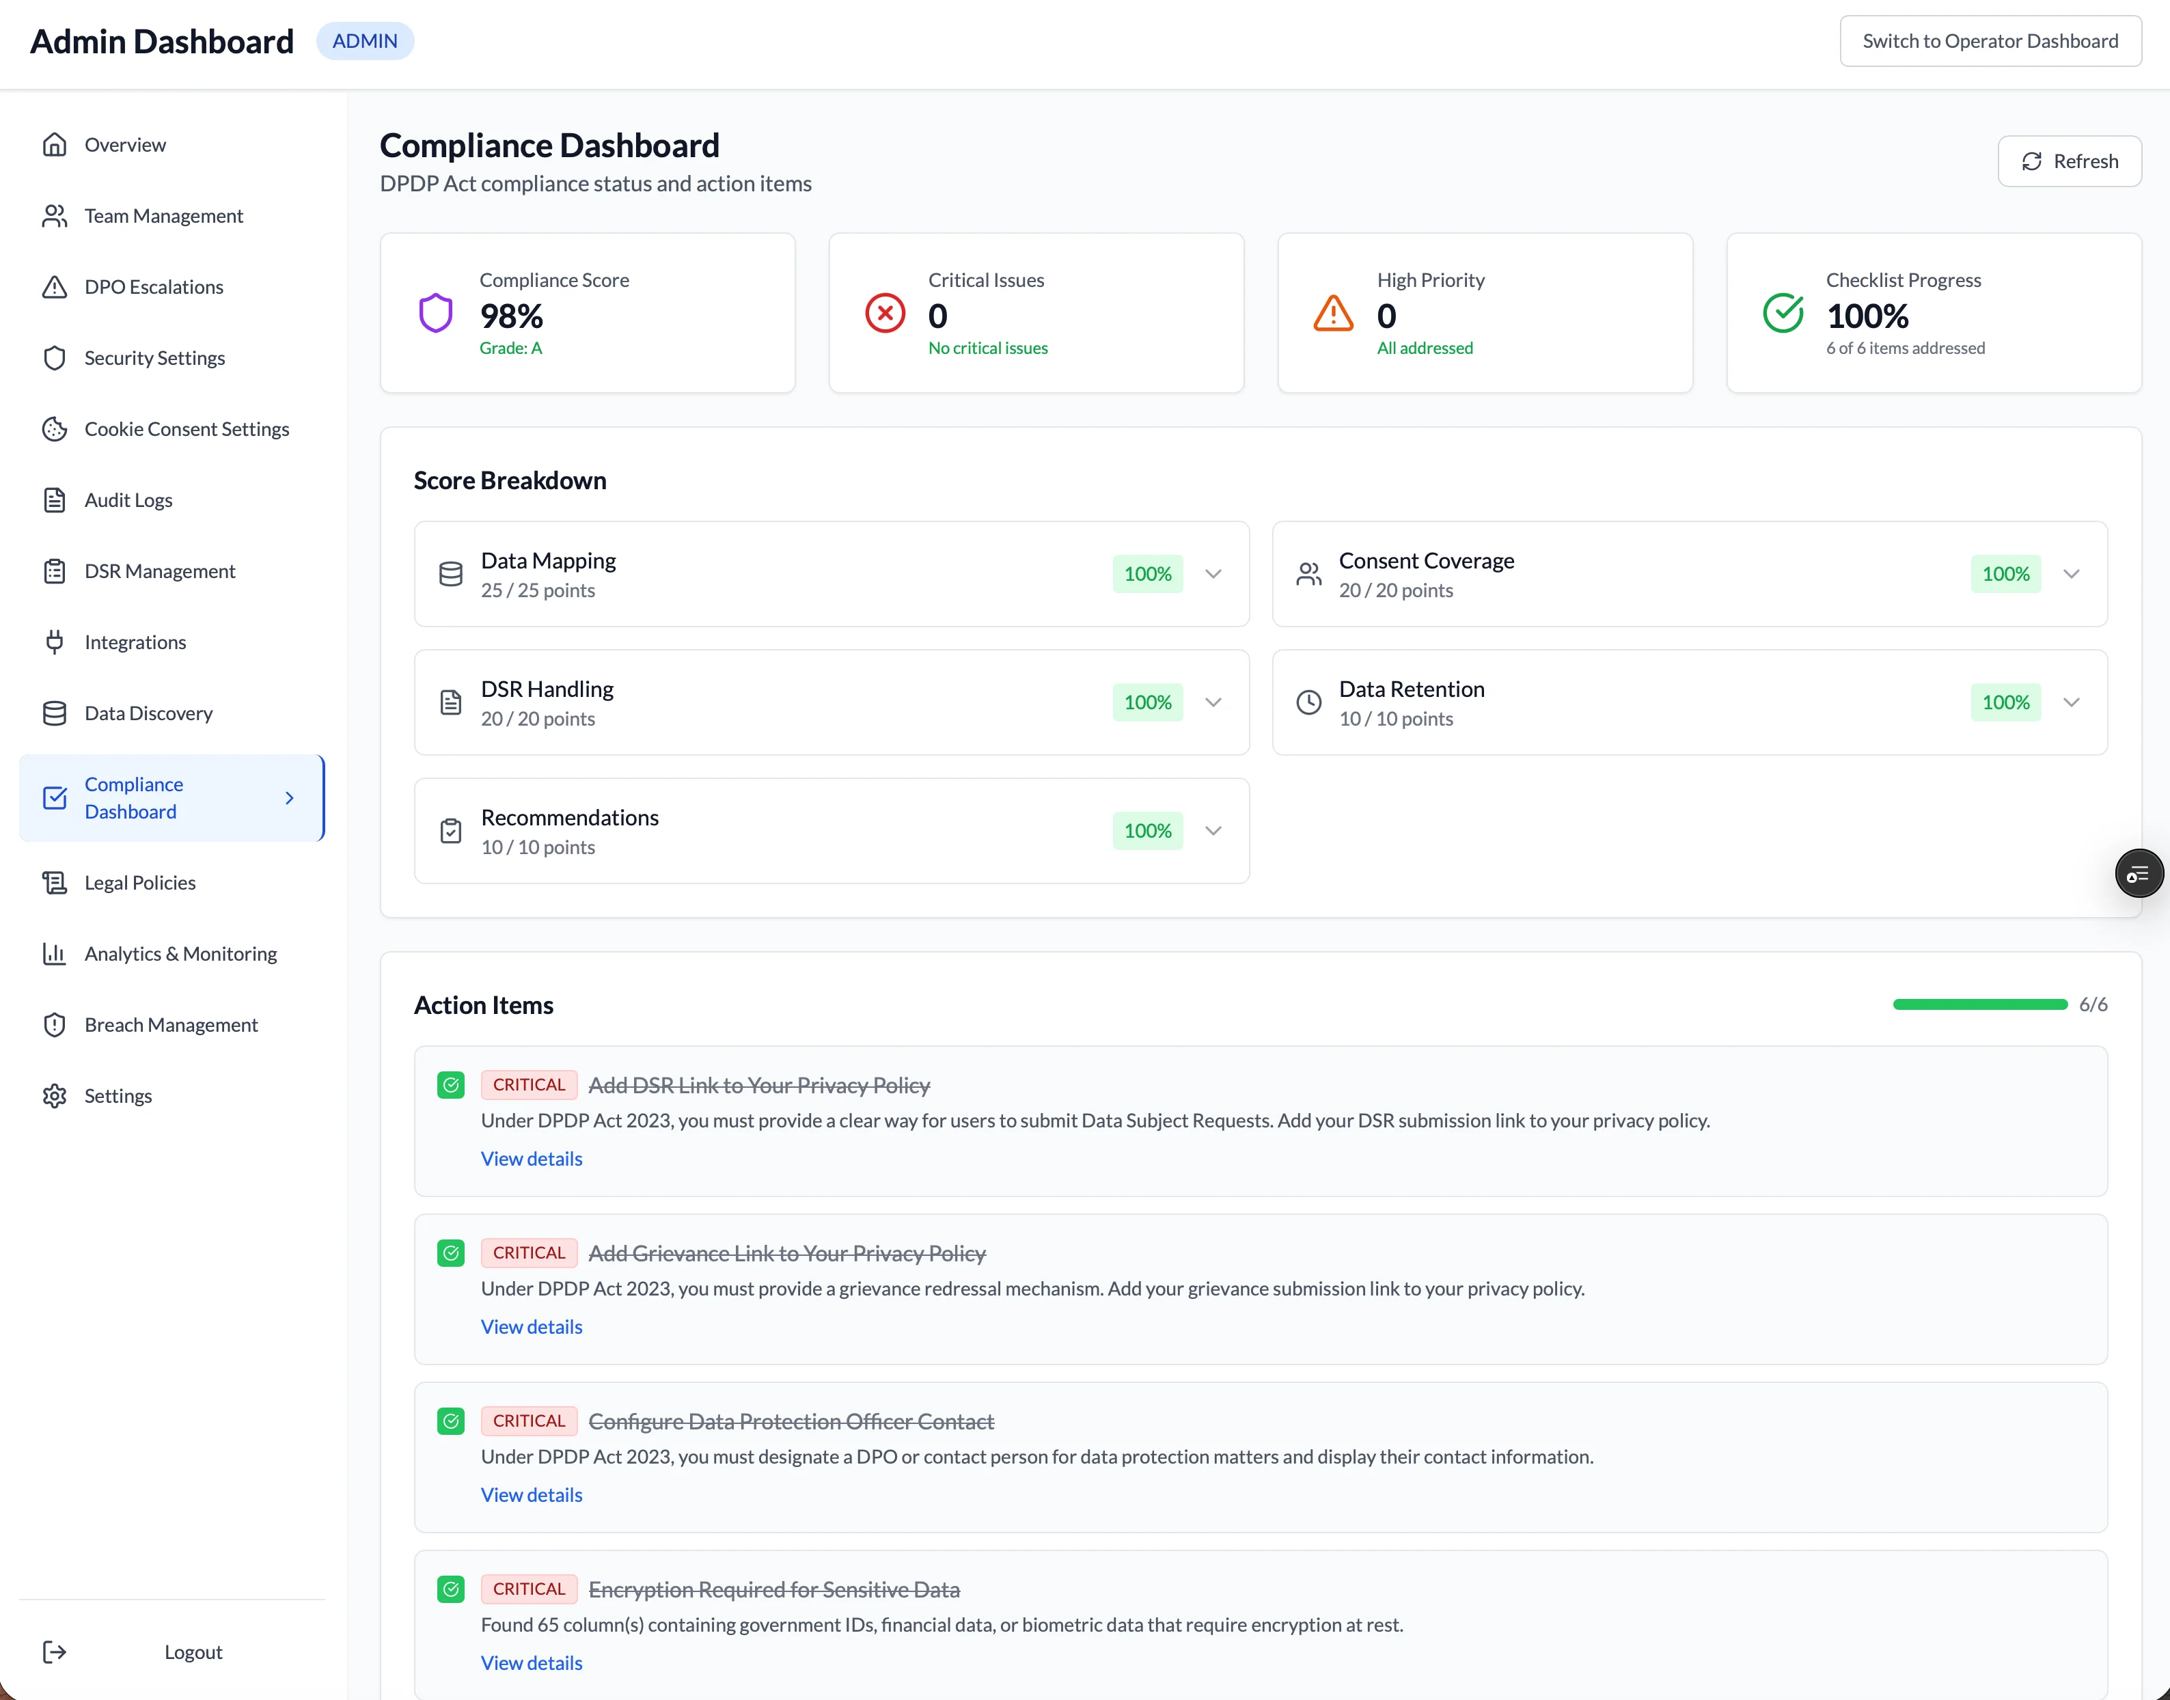Expand the Data Mapping score breakdown
This screenshot has width=2170, height=1700.
coord(1213,575)
